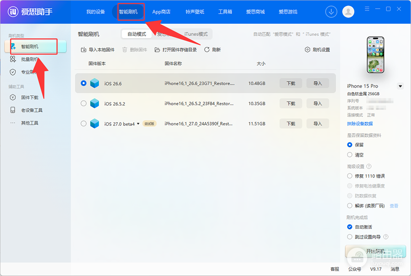The image size is (411, 276).
Task: Select the iOS 26.6 firmware radio button
Action: click(84, 83)
